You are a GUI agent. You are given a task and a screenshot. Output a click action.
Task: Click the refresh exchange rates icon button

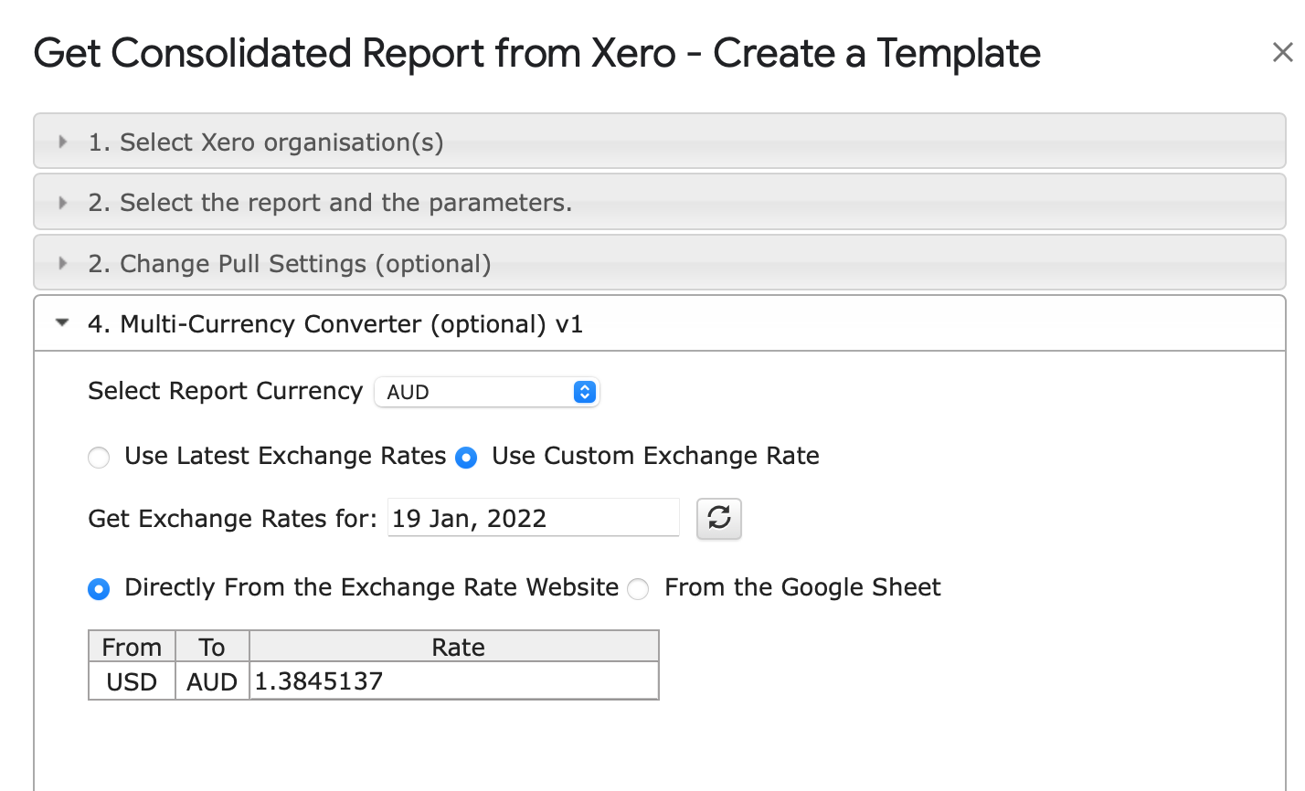point(718,519)
